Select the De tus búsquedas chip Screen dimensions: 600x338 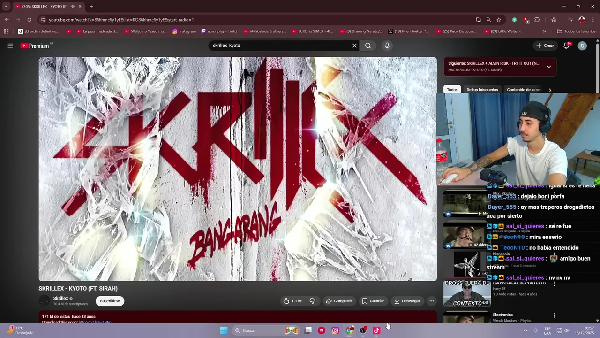482,90
